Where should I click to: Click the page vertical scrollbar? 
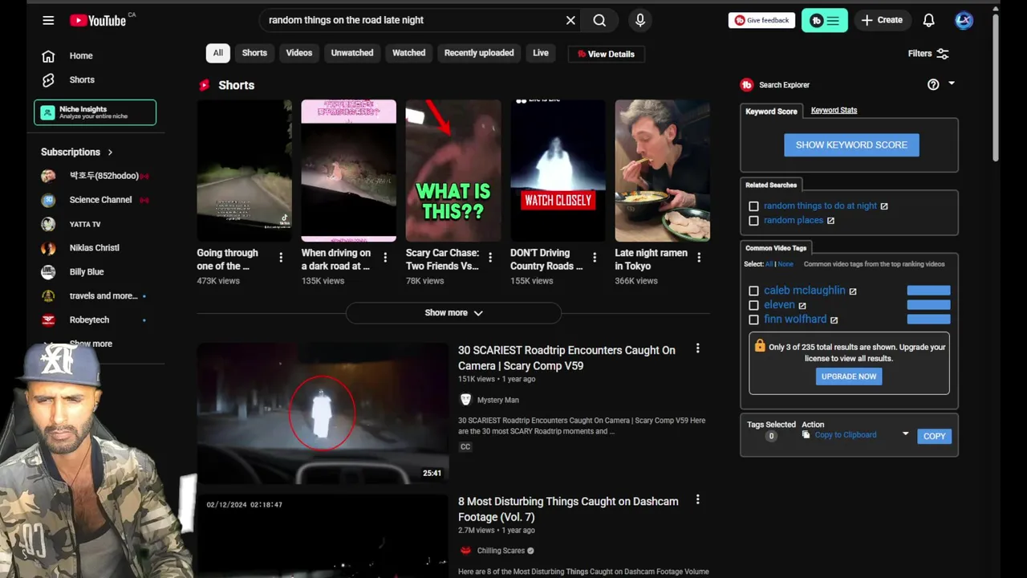[x=996, y=87]
